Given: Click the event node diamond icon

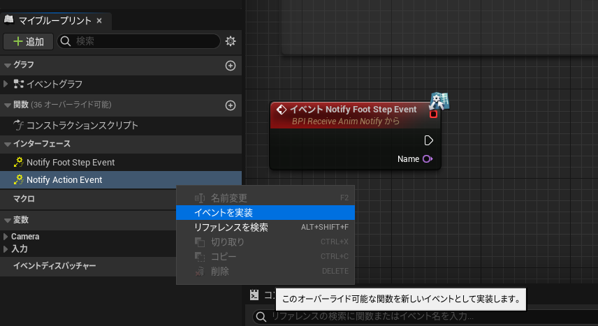Looking at the screenshot, I should click(282, 110).
